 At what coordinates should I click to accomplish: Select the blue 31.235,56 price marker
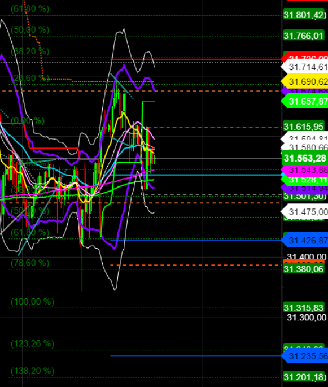[x=305, y=356]
